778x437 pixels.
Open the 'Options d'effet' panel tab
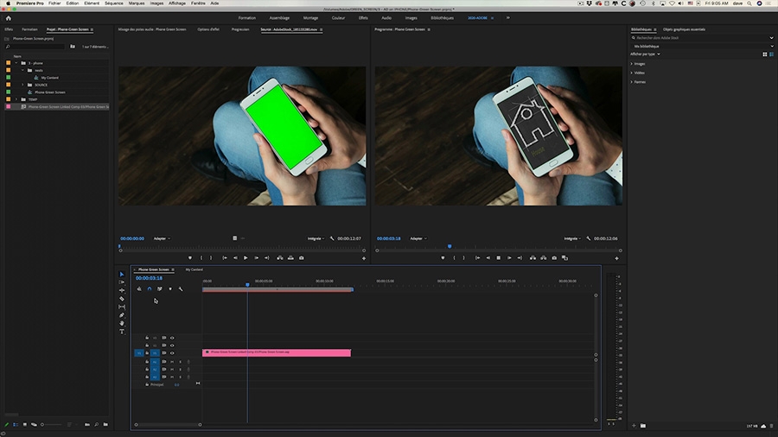point(208,29)
